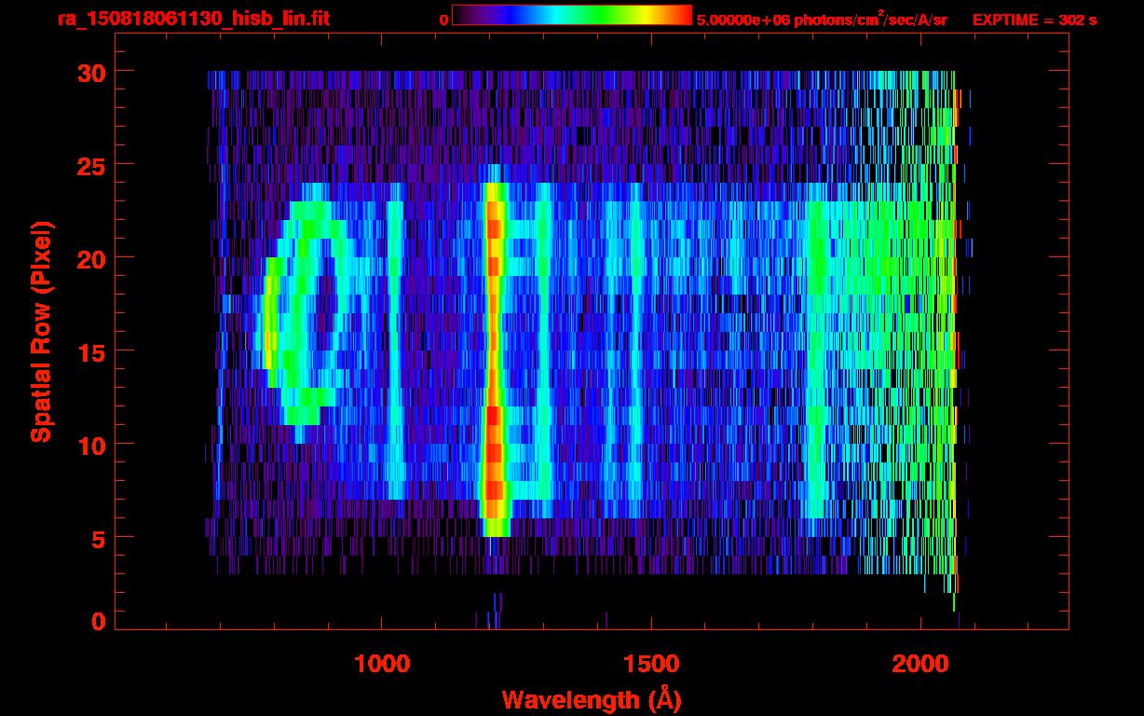The width and height of the screenshot is (1144, 716).
Task: Click the rainbow color scale bar
Action: [572, 15]
